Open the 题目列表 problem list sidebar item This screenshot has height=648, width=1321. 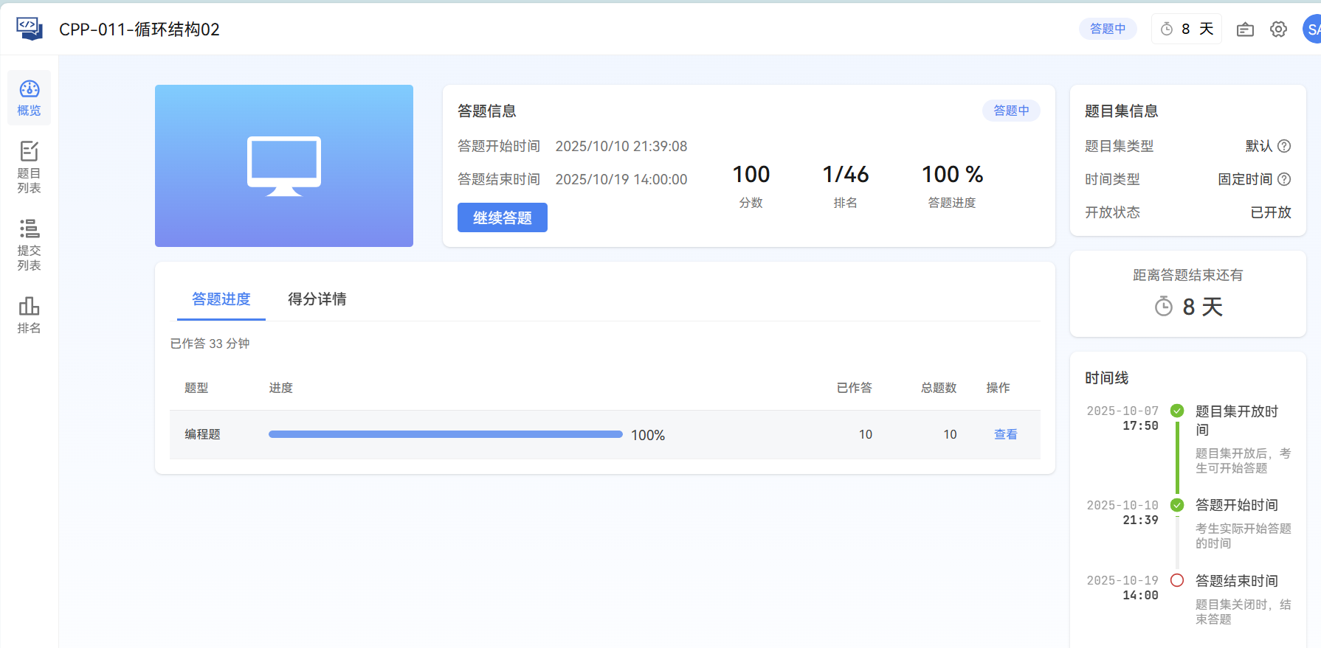pyautogui.click(x=29, y=167)
